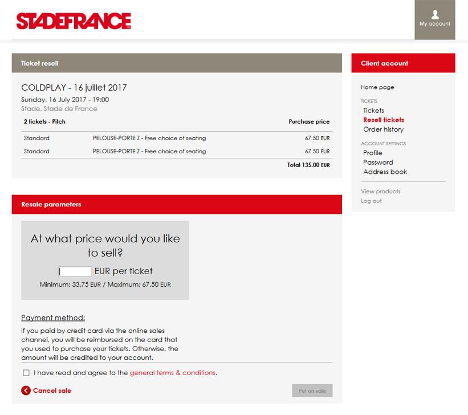Click the Stade de France logo
Image resolution: width=468 pixels, height=415 pixels.
[74, 21]
